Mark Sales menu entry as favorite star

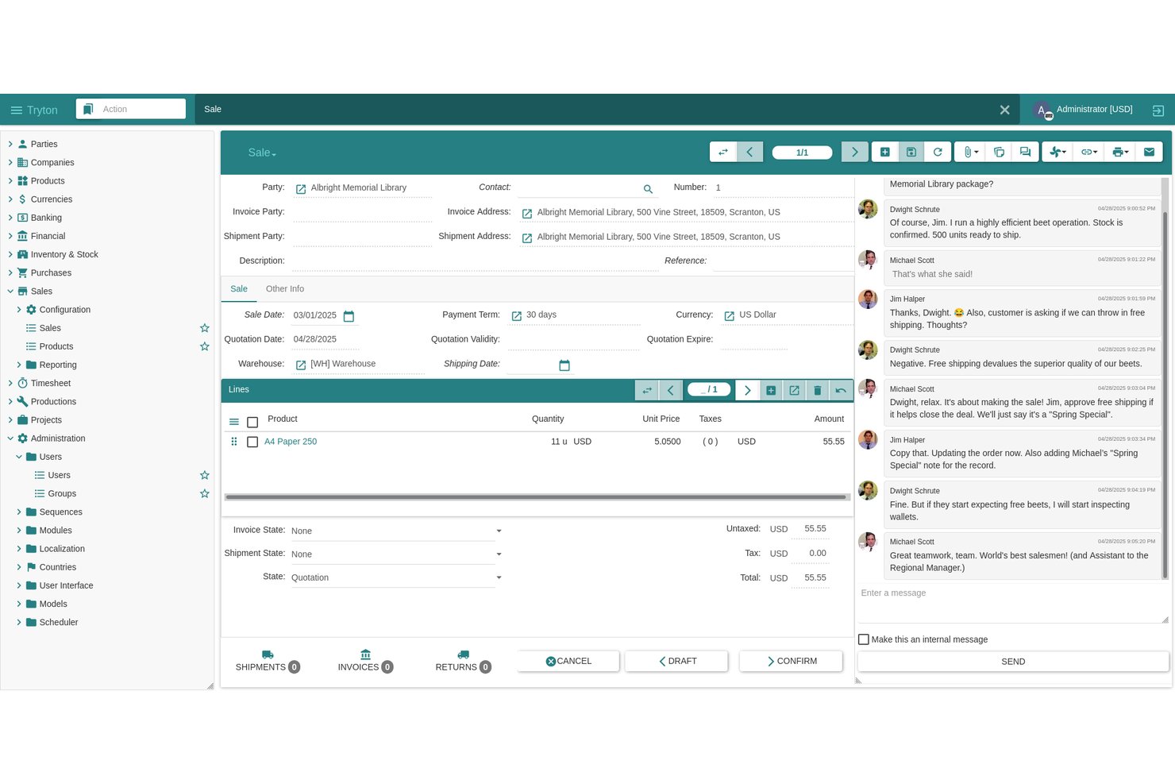point(204,328)
